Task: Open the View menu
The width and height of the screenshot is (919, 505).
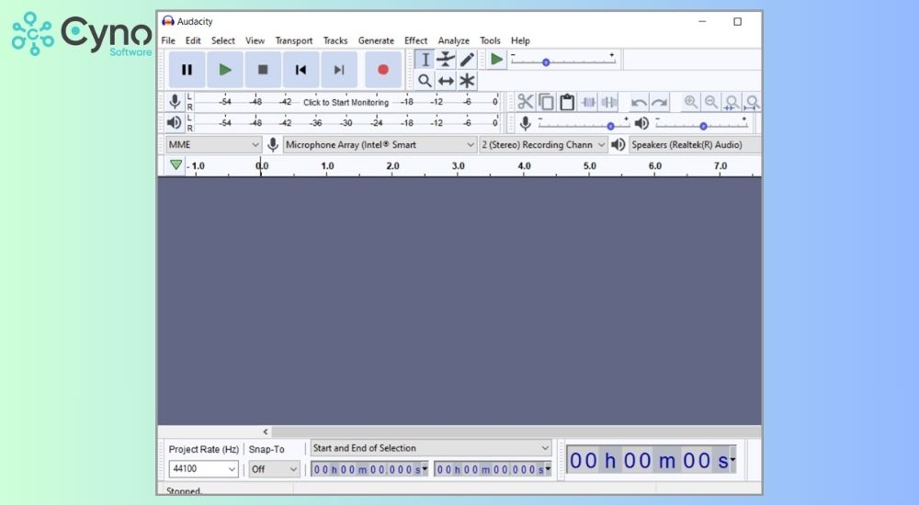Action: pyautogui.click(x=255, y=40)
